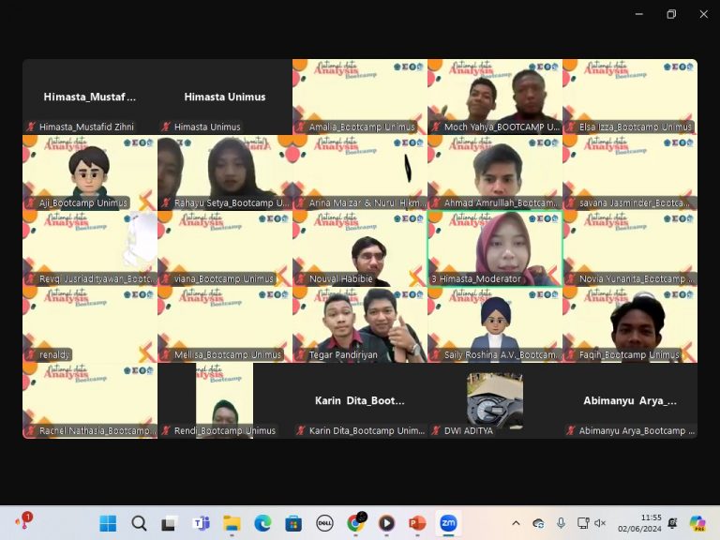Open Microsoft Teams taskbar icon
The image size is (720, 540).
coord(201,523)
